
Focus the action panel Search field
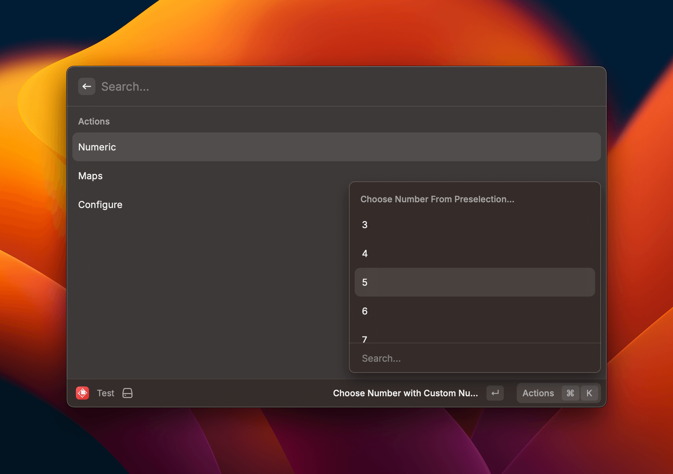pyautogui.click(x=474, y=358)
